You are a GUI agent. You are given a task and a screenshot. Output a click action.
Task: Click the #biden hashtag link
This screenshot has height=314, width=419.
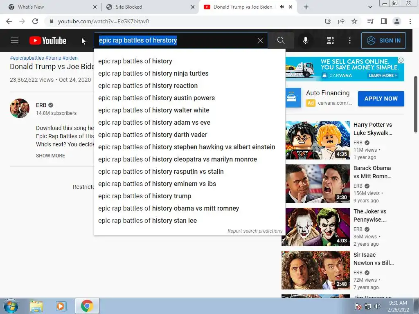pos(70,58)
